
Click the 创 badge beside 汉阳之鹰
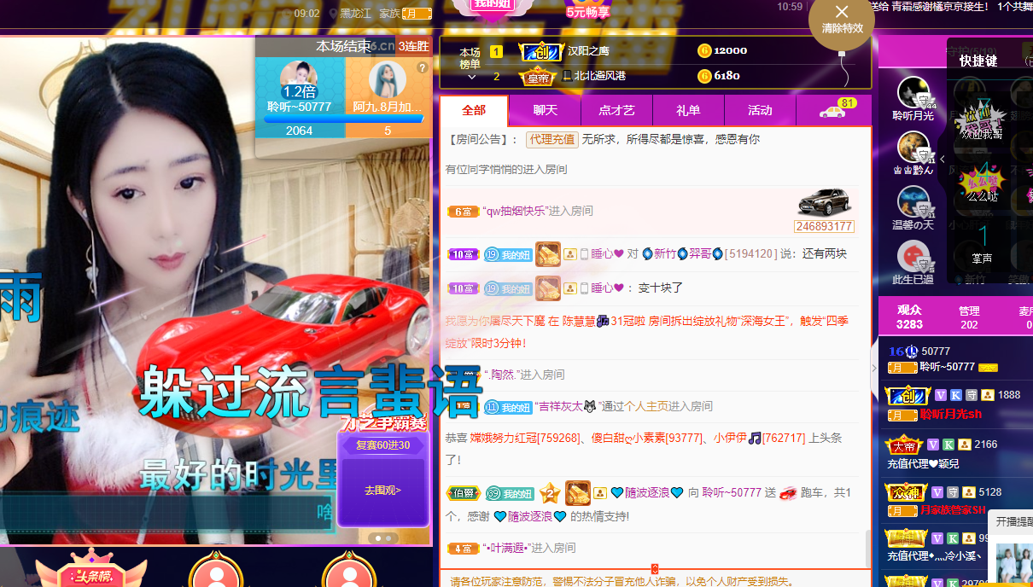click(541, 51)
